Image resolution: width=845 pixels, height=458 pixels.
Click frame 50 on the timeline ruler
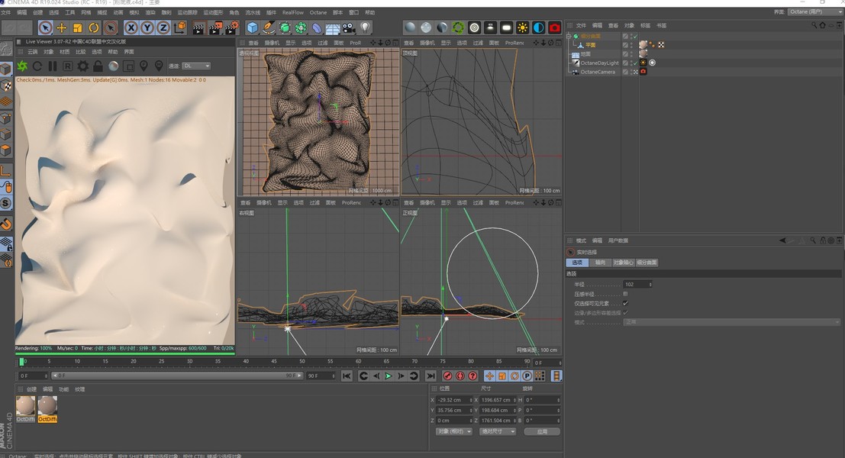click(x=302, y=362)
